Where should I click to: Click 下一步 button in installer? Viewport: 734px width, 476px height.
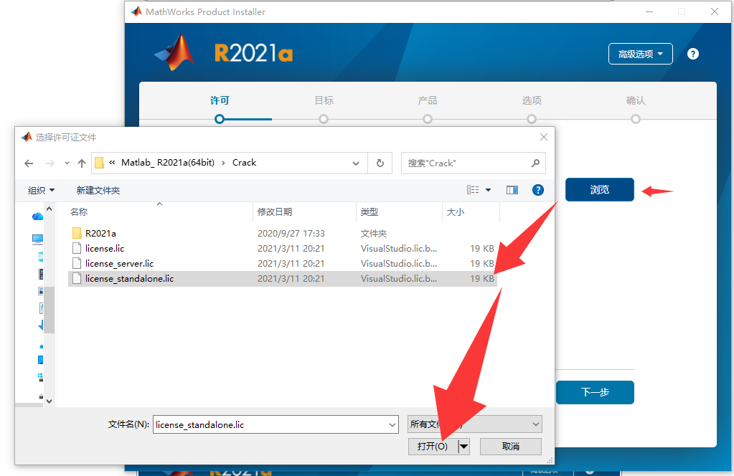pos(595,392)
